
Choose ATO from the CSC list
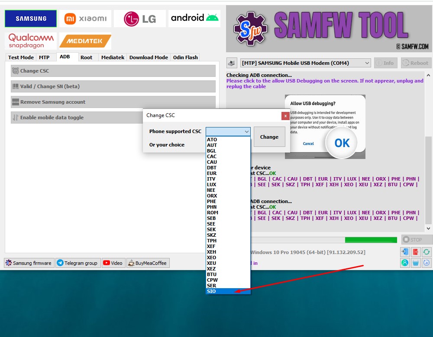(x=228, y=140)
